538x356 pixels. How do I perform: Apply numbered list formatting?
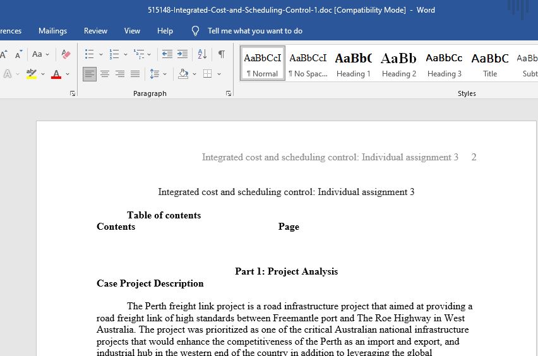[114, 54]
